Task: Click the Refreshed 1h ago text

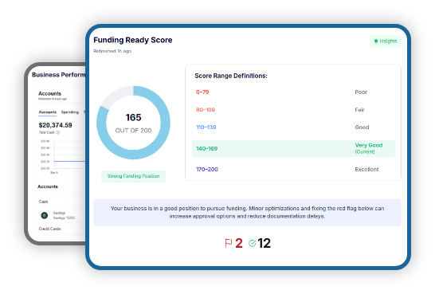Action: [x=112, y=51]
